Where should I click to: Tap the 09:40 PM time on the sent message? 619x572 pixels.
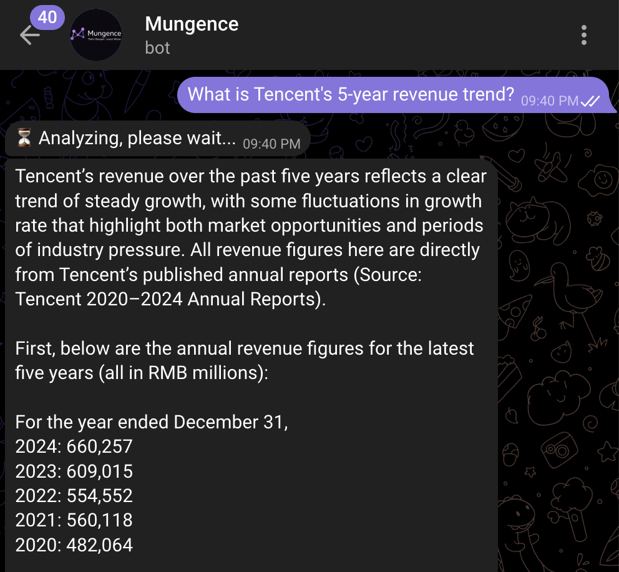(550, 101)
